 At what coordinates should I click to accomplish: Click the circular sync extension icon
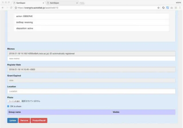[163, 8]
